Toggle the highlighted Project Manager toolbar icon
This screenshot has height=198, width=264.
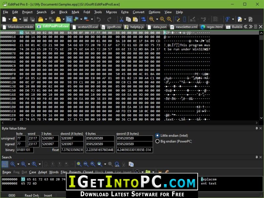(x=69, y=19)
